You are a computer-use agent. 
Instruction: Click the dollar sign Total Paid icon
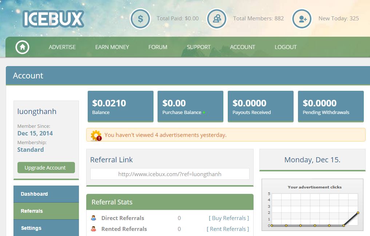[140, 19]
